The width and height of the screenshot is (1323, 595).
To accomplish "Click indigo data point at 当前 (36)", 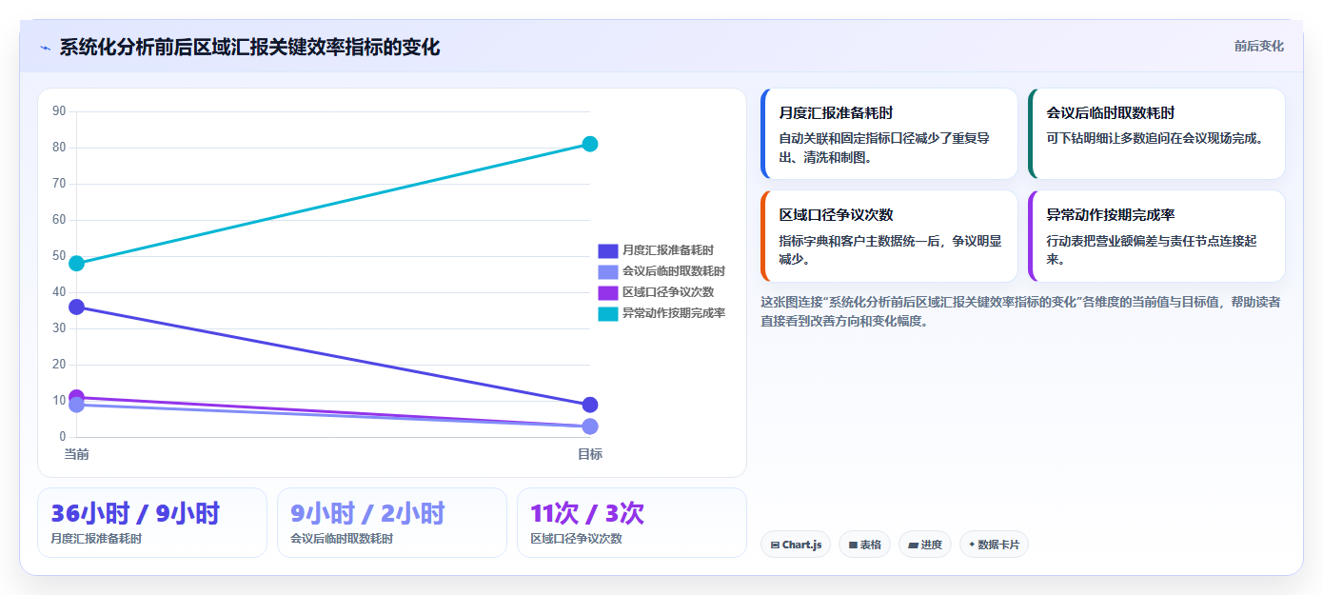I will [76, 307].
